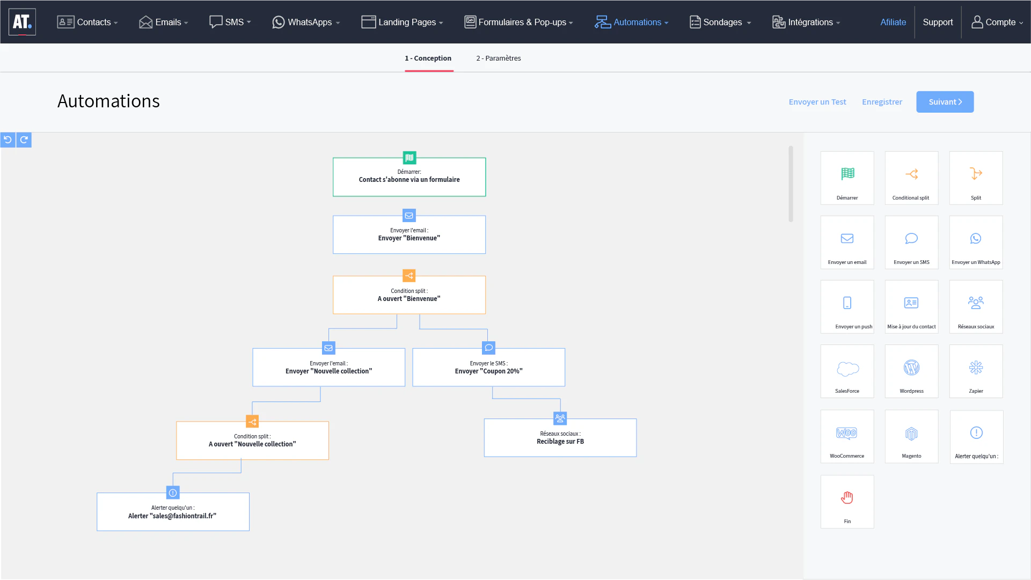The width and height of the screenshot is (1031, 580).
Task: Select the Magento palette block
Action: (x=911, y=437)
